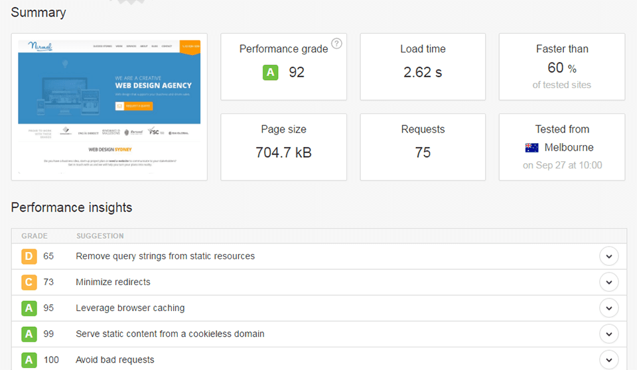Viewport: 637px width, 370px height.
Task: Click the score 100 in the insights table
Action: 51,360
